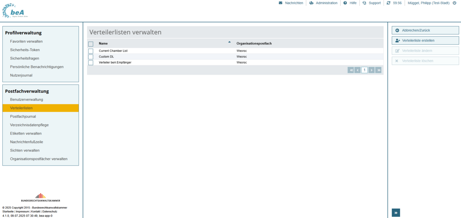Collapse the right action panel with the double chevron

(x=396, y=213)
